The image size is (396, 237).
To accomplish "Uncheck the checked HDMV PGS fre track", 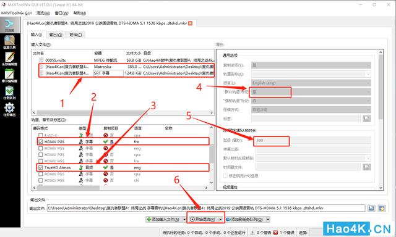I will (x=40, y=142).
